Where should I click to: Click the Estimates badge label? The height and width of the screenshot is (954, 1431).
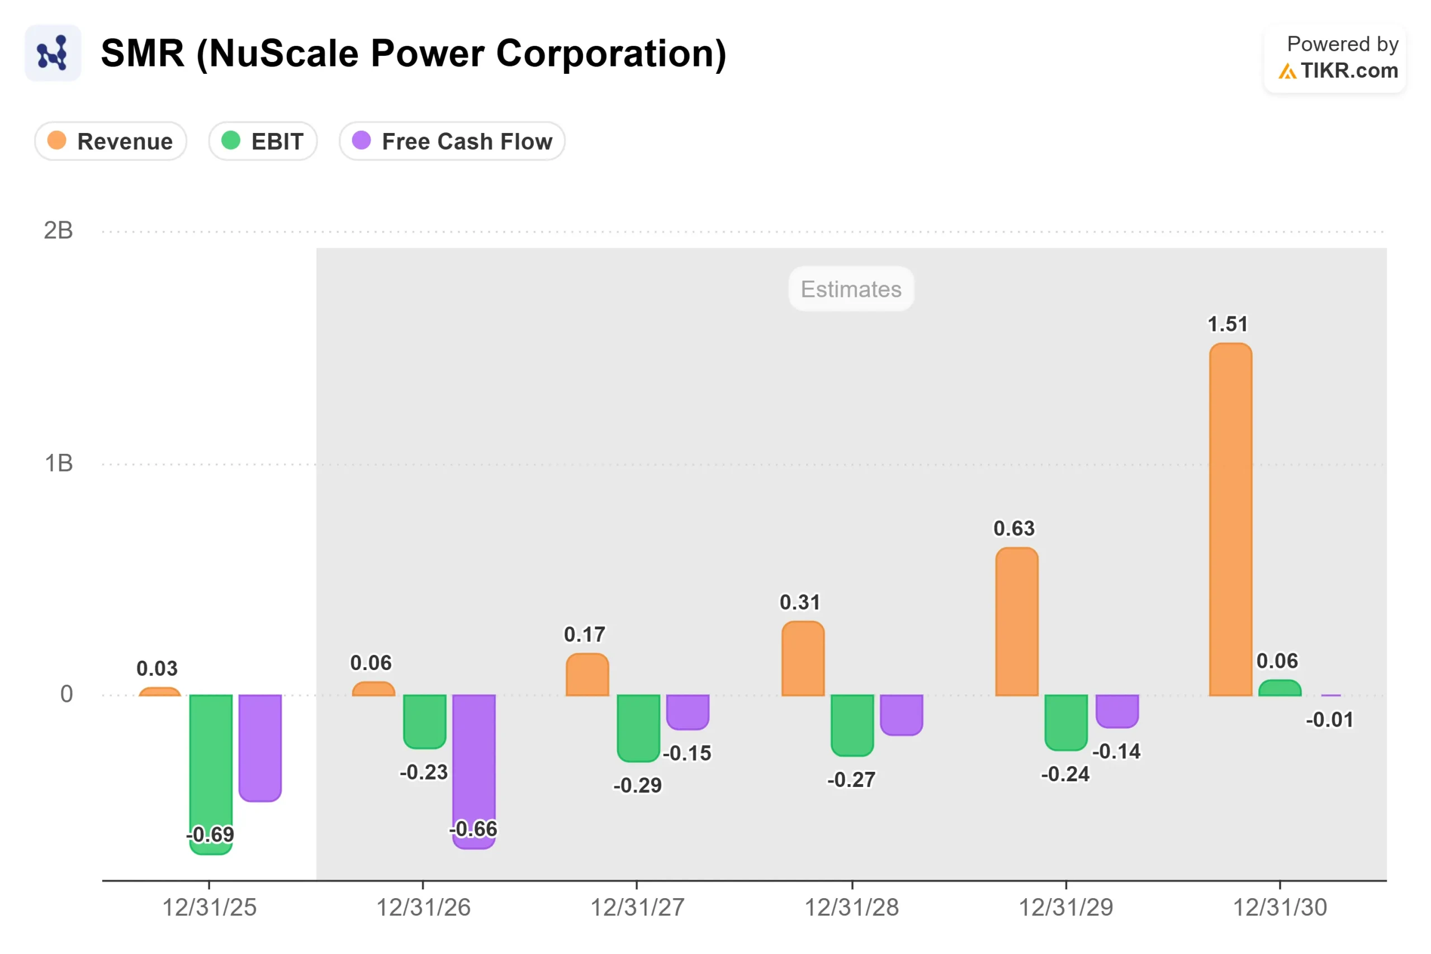tap(851, 289)
